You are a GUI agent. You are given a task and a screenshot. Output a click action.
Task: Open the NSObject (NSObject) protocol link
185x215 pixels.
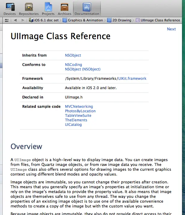tap(82, 69)
